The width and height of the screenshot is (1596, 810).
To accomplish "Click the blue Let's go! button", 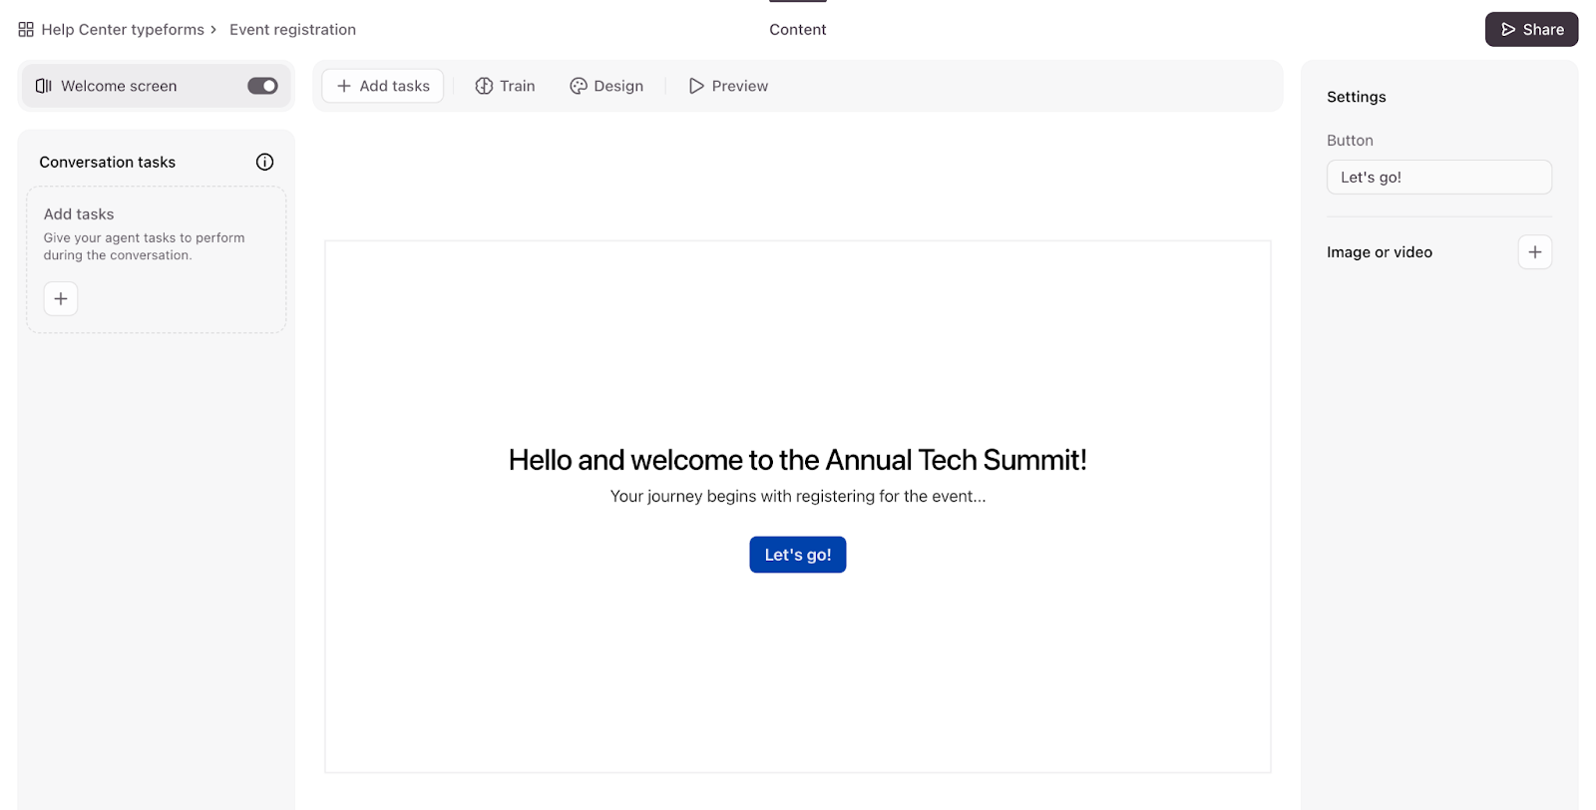I will tap(797, 555).
